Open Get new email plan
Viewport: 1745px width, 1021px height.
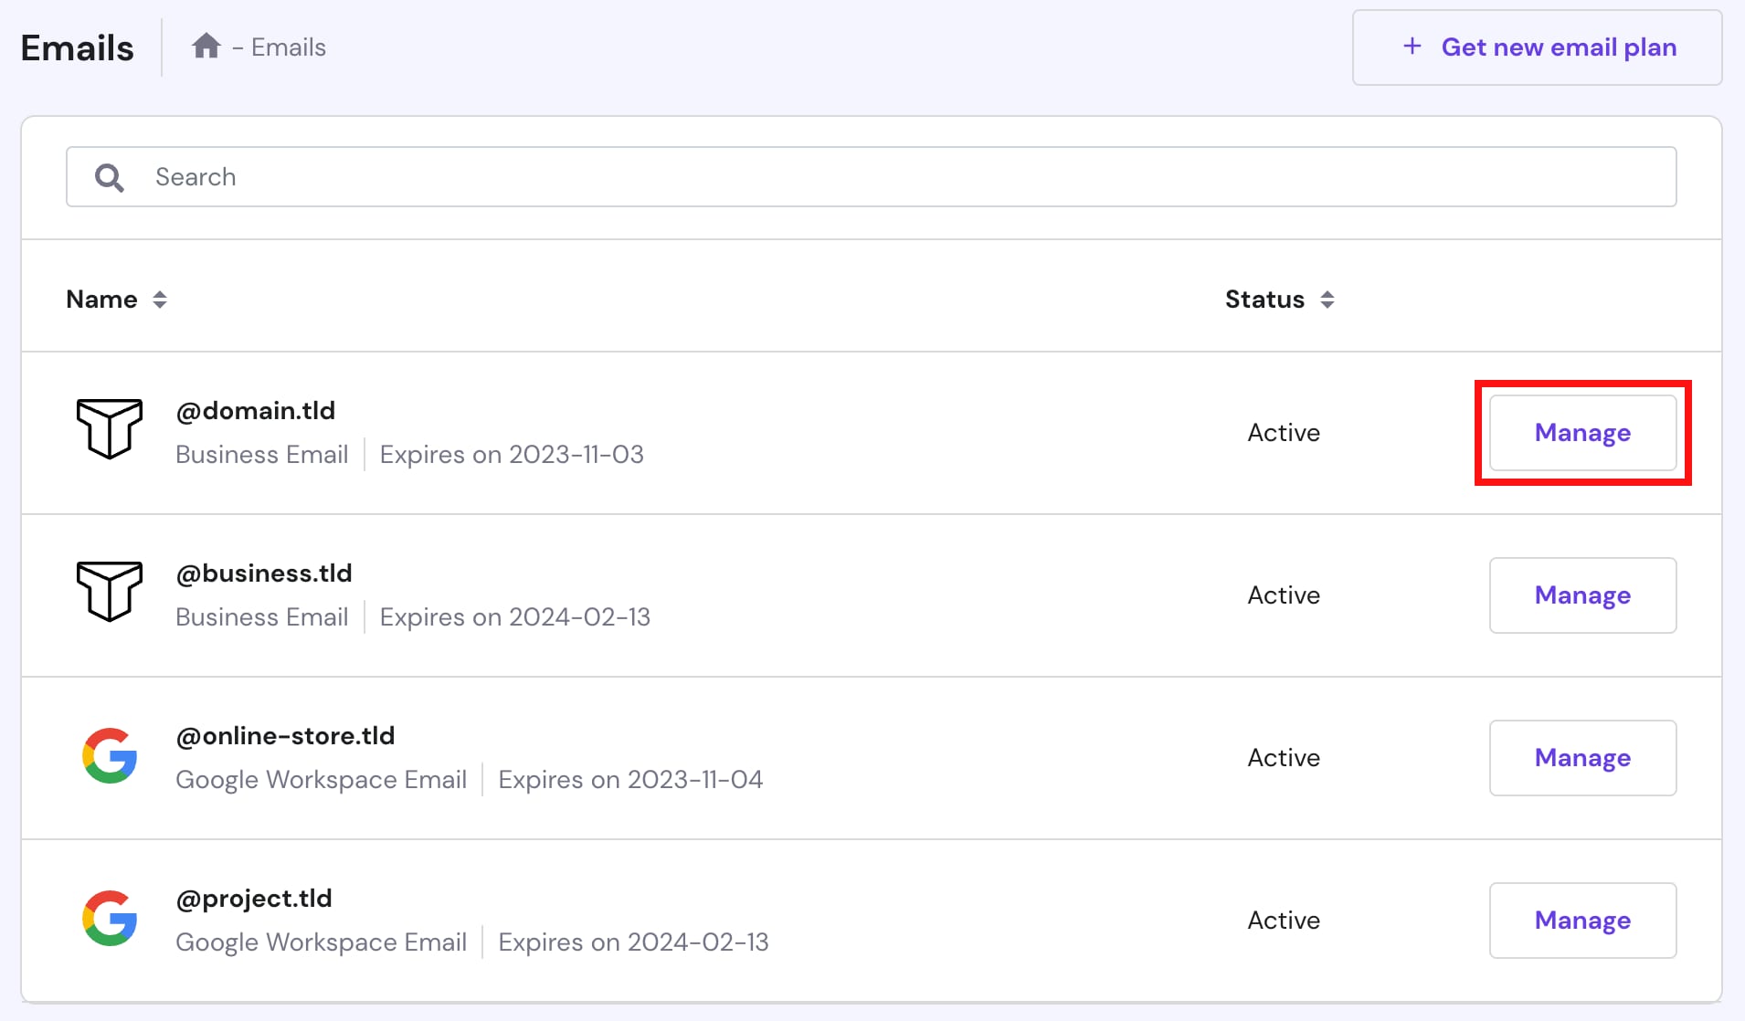click(x=1537, y=47)
